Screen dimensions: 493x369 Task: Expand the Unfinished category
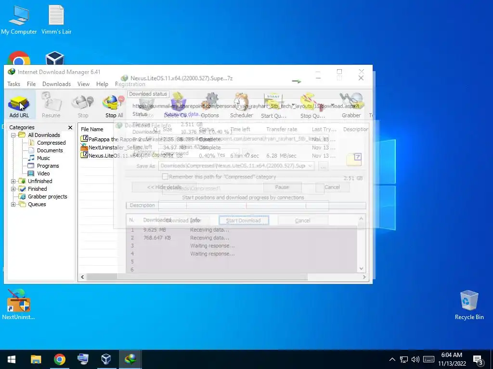[x=13, y=181]
